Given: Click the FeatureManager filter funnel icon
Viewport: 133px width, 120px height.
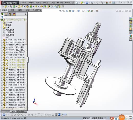Looking at the screenshot, I should click(x=2, y=17).
